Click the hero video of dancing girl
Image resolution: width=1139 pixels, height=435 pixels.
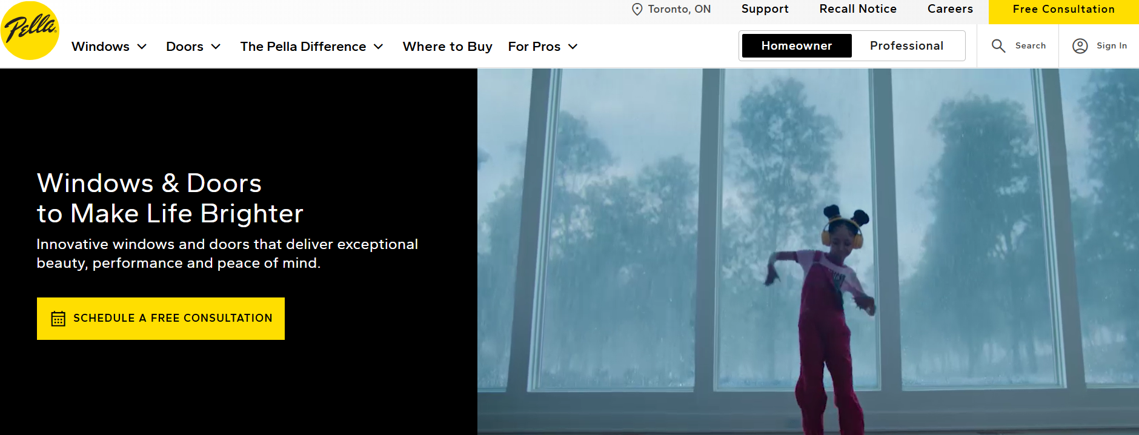[808, 251]
